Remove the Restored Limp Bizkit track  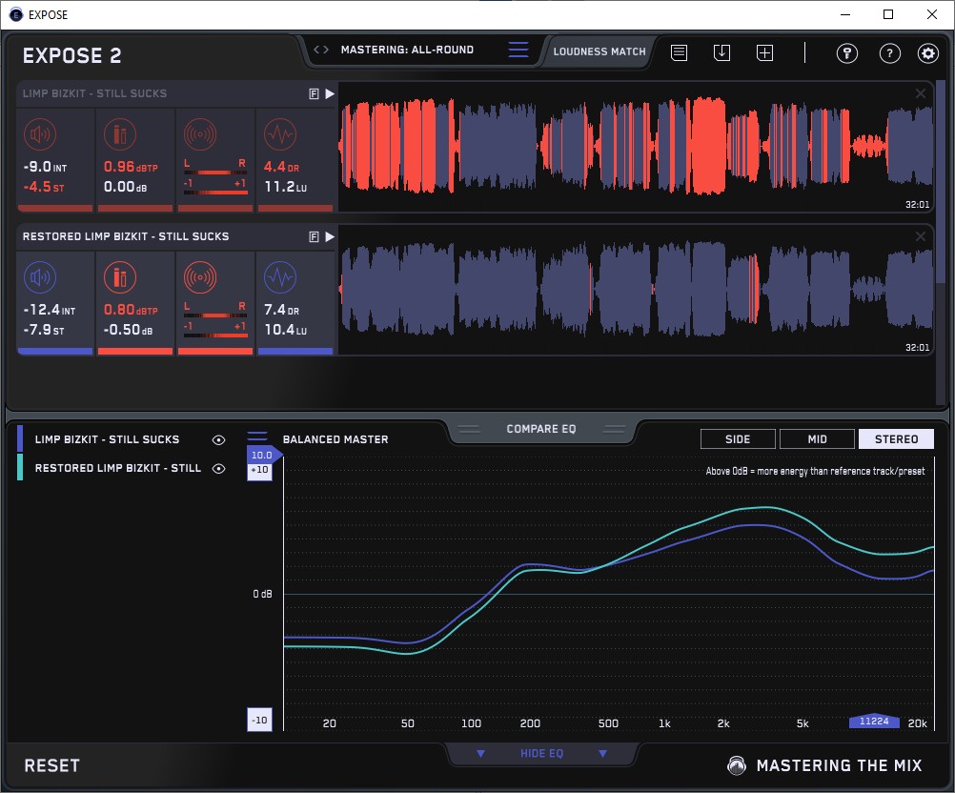pyautogui.click(x=920, y=236)
